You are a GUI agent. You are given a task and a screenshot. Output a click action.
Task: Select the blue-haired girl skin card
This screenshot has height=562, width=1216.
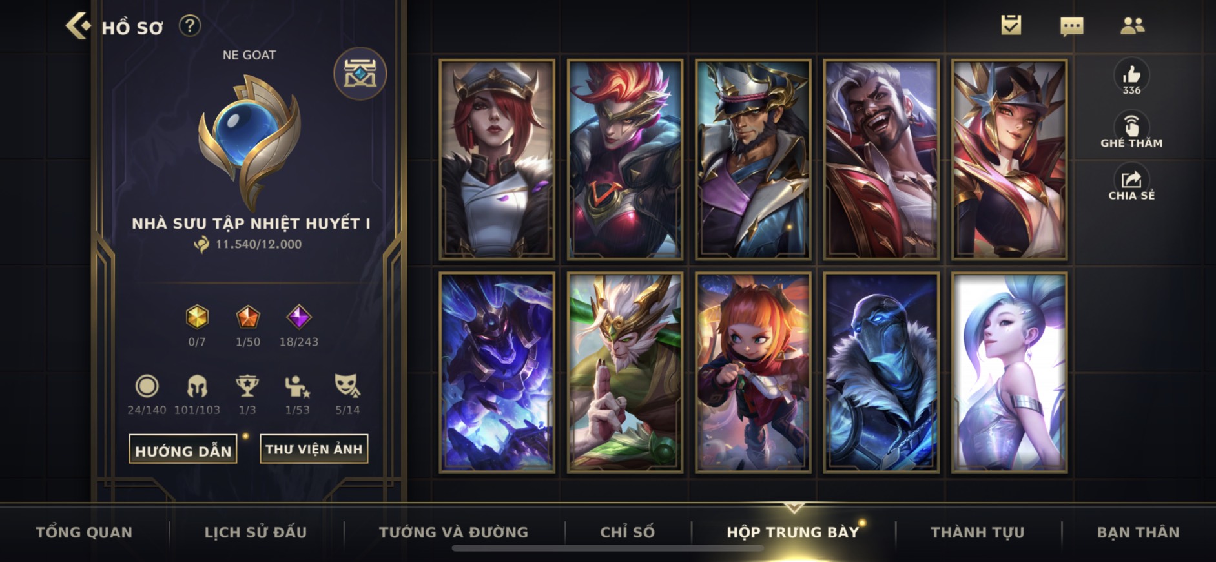click(1009, 372)
